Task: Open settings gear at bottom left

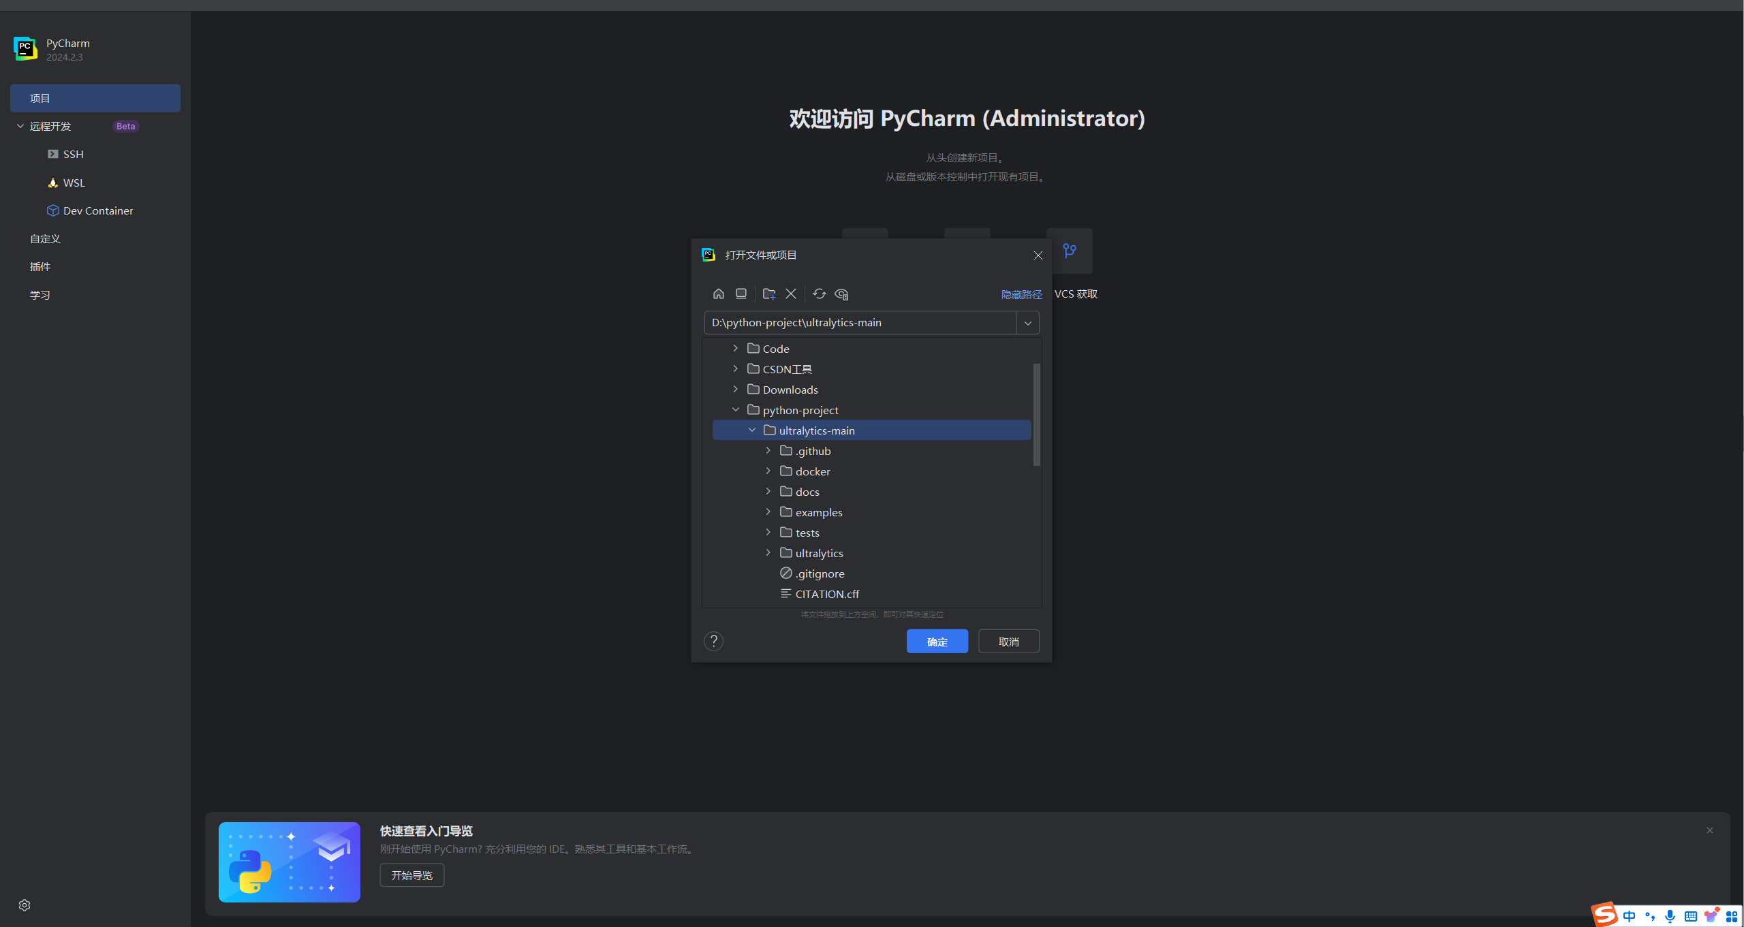Action: 25,905
